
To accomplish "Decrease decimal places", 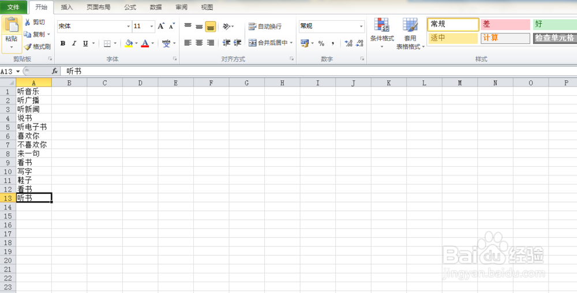I will pos(359,43).
